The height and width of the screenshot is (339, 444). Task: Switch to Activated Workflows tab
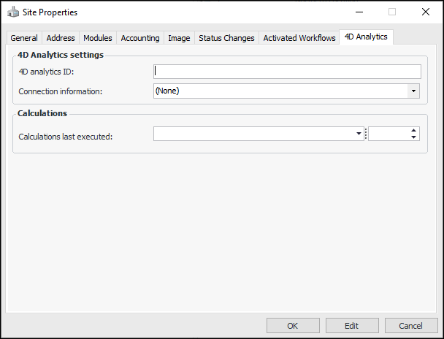tap(299, 38)
